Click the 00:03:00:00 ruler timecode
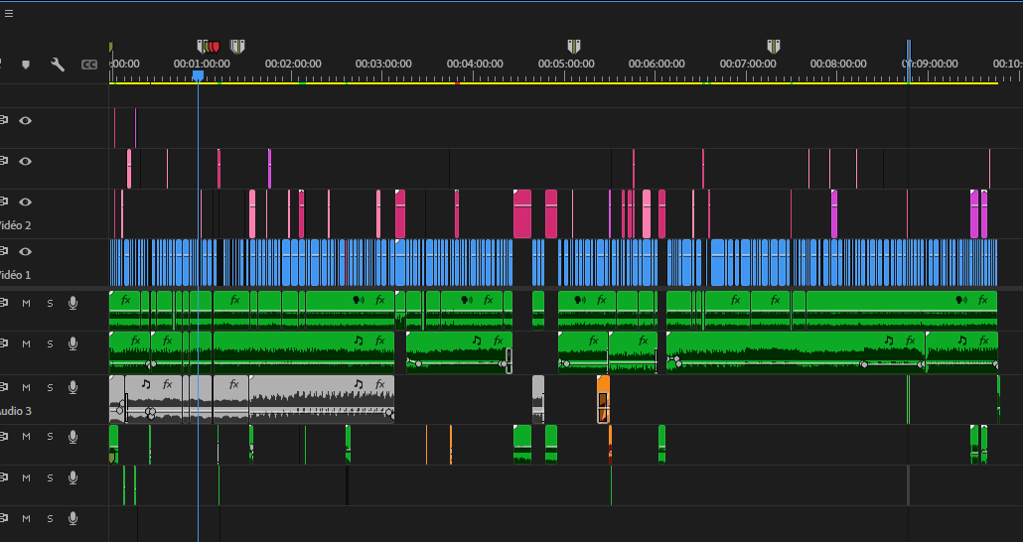 383,64
